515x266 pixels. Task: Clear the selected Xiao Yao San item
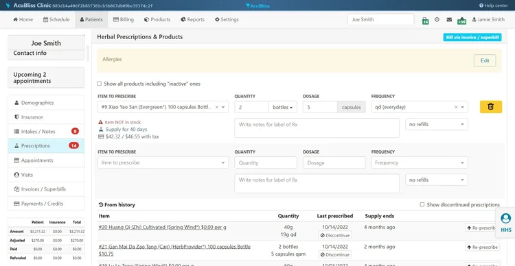click(217, 107)
